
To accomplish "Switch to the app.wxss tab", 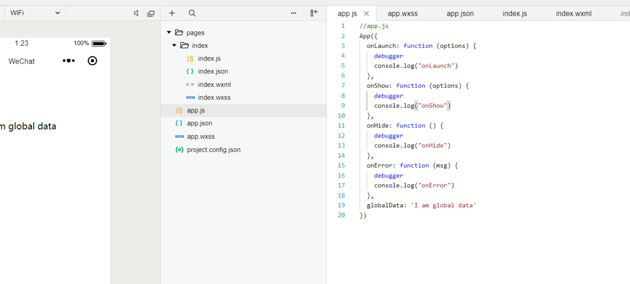I will (x=402, y=14).
